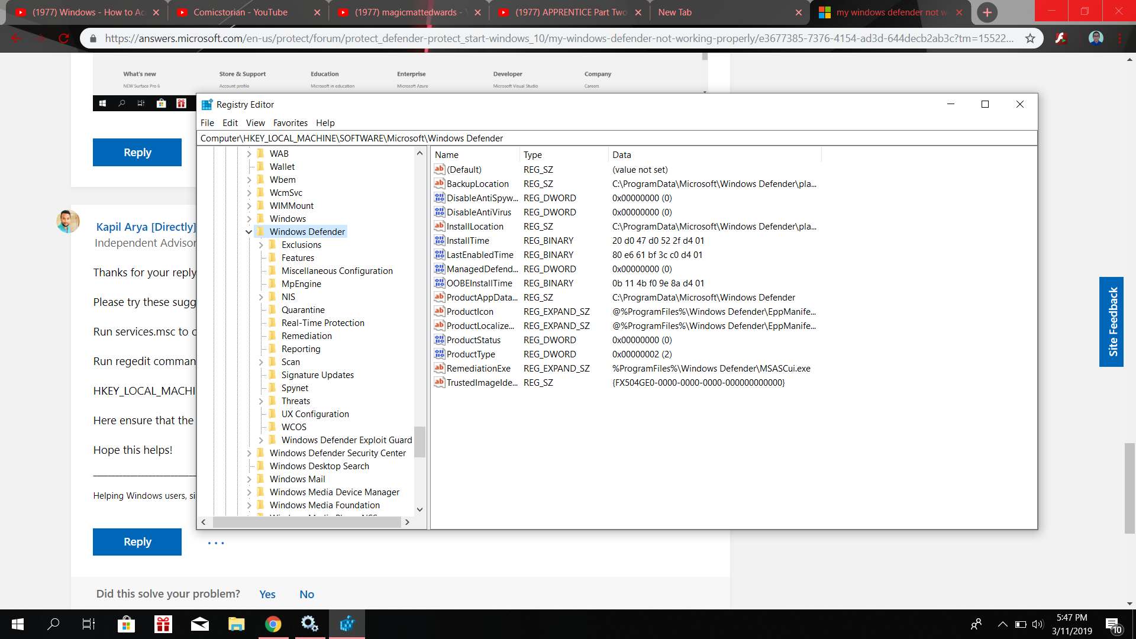The width and height of the screenshot is (1136, 639).
Task: Click the Site Feedback button
Action: tap(1111, 322)
